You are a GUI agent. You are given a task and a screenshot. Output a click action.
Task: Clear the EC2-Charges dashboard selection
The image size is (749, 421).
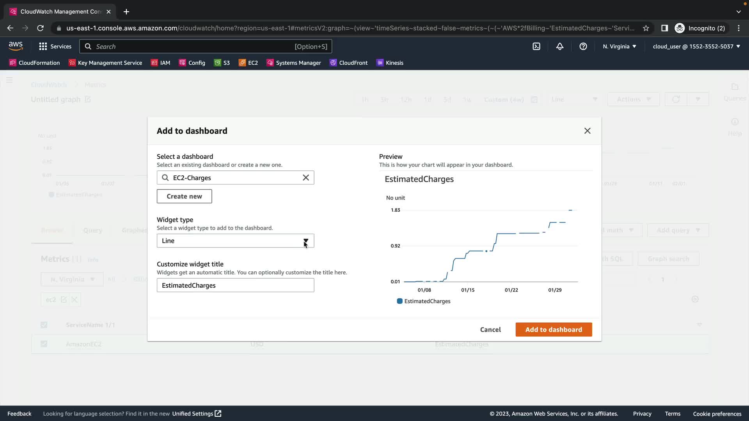(306, 178)
